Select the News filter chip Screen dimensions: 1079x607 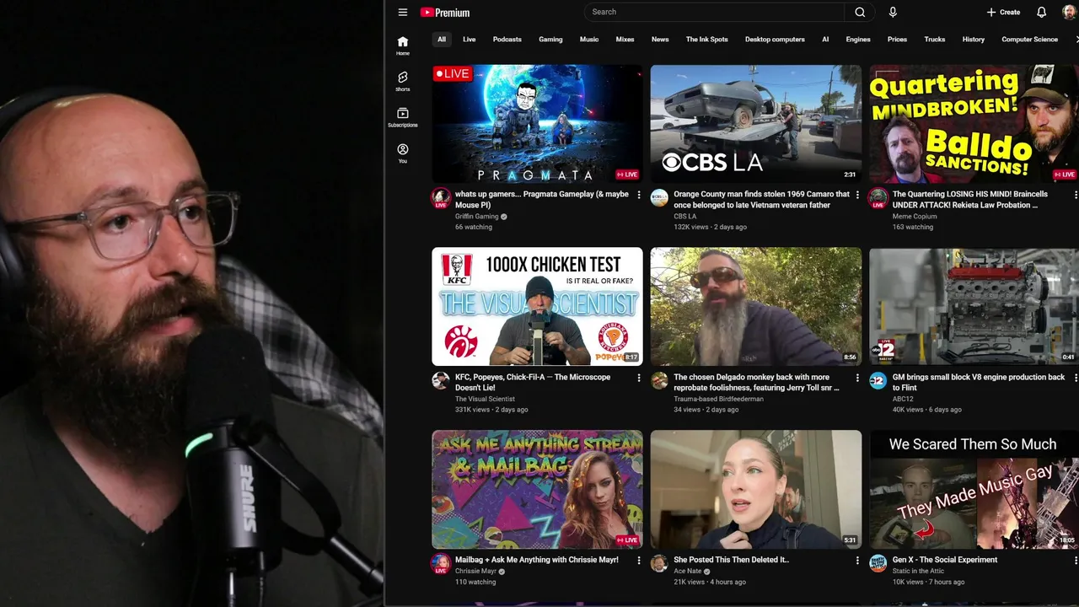660,40
